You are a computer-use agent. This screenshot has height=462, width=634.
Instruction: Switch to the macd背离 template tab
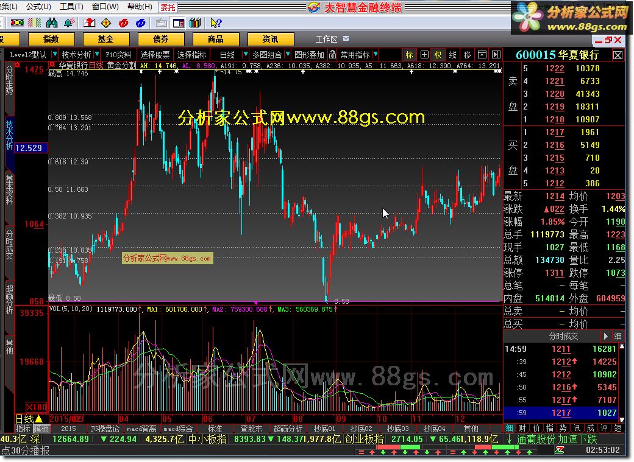point(141,429)
